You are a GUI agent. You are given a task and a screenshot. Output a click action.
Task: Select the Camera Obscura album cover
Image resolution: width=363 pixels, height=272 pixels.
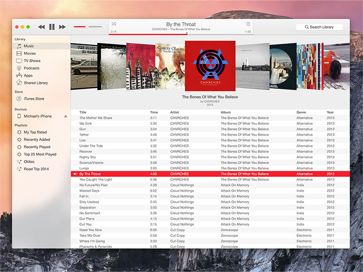click(170, 66)
